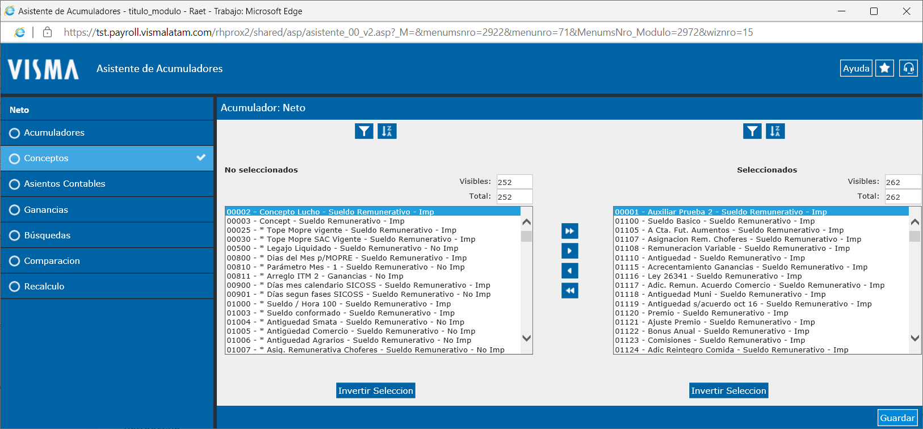
Task: Select '00003 - Concept' row
Action: point(373,221)
